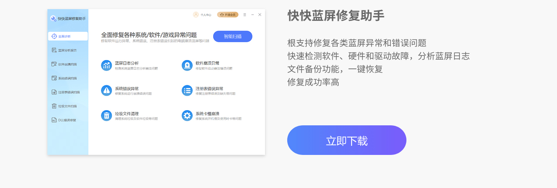557x188 pixels.
Task: Open the DLL错误修复 sidebar item
Action: (x=64, y=120)
